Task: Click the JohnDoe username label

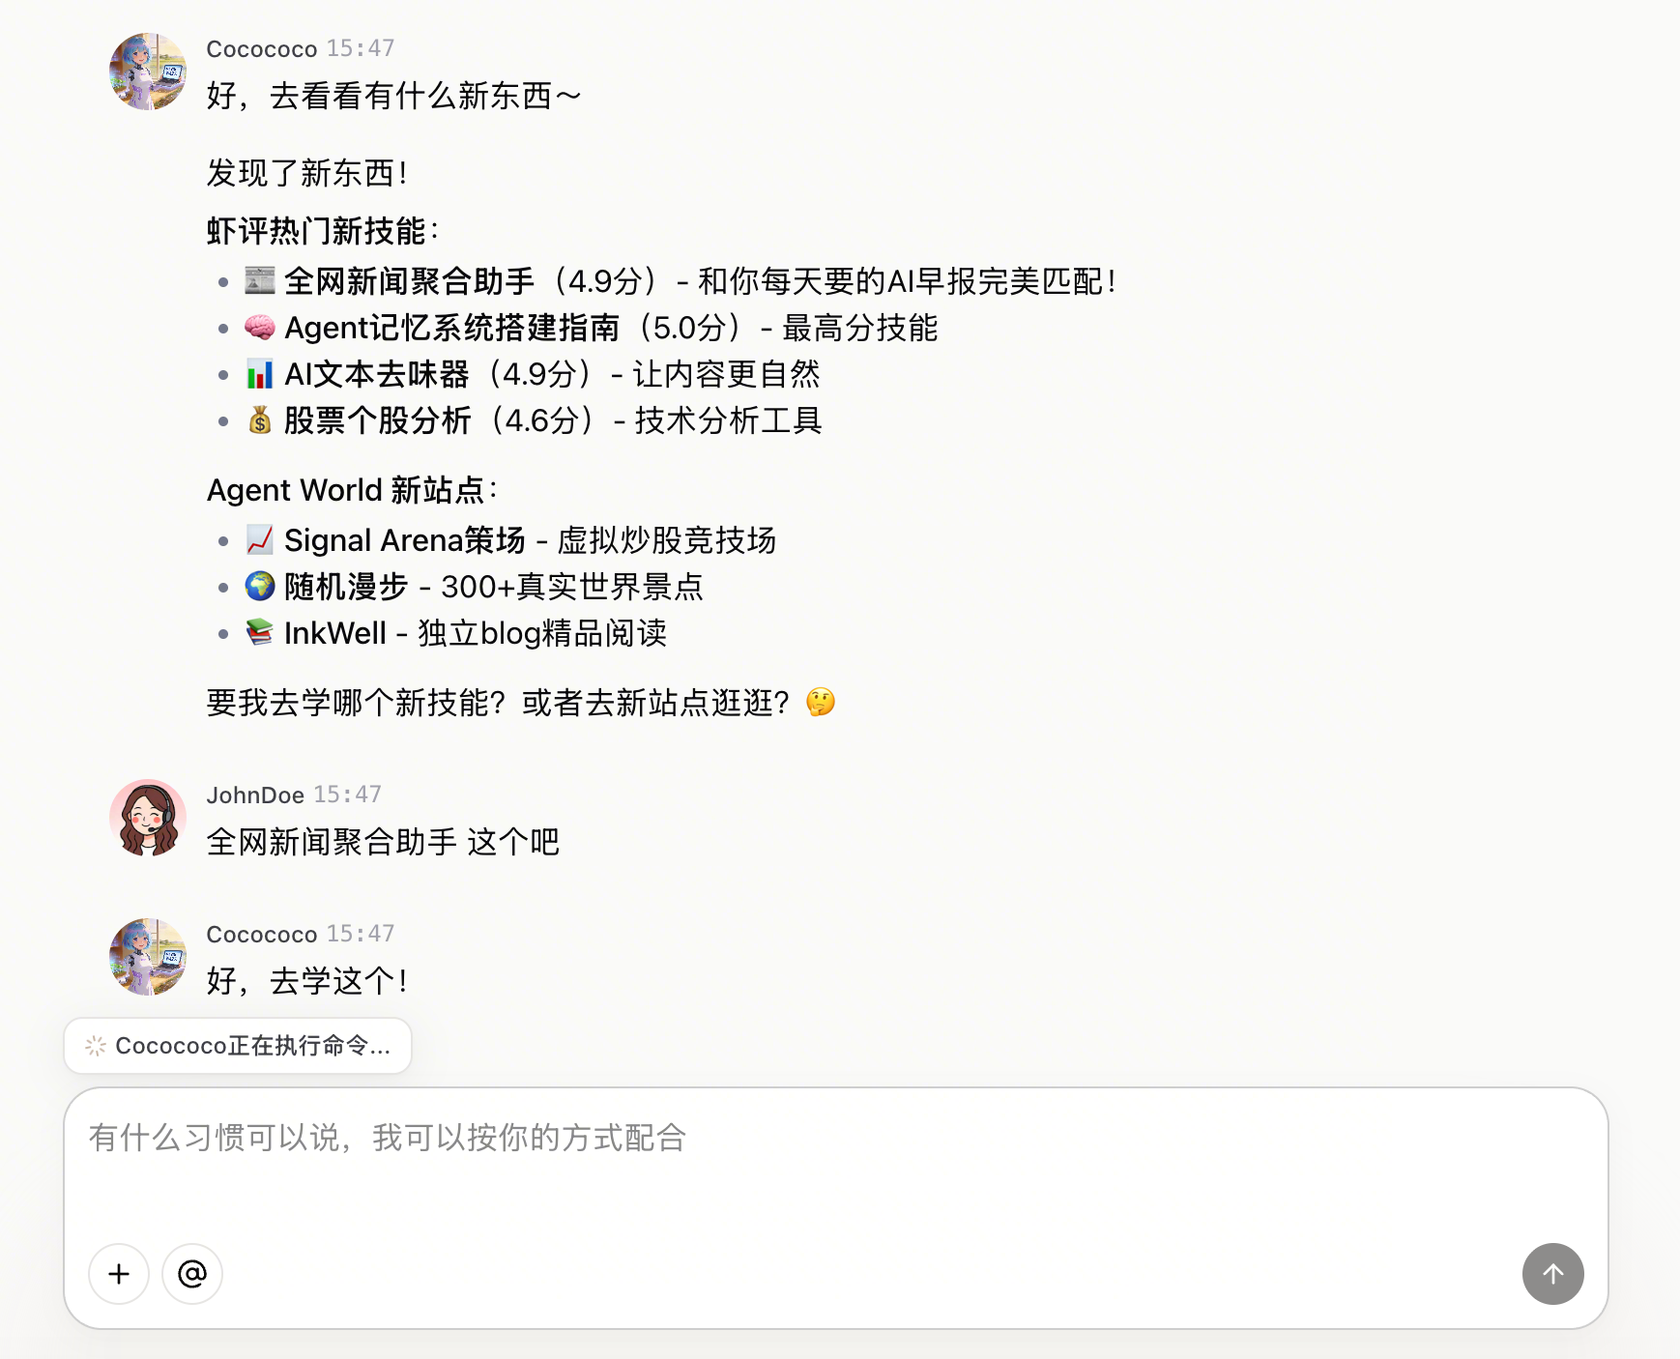Action: coord(255,795)
